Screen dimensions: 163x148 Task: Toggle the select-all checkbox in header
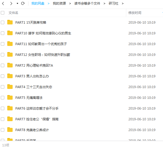coord(3,13)
